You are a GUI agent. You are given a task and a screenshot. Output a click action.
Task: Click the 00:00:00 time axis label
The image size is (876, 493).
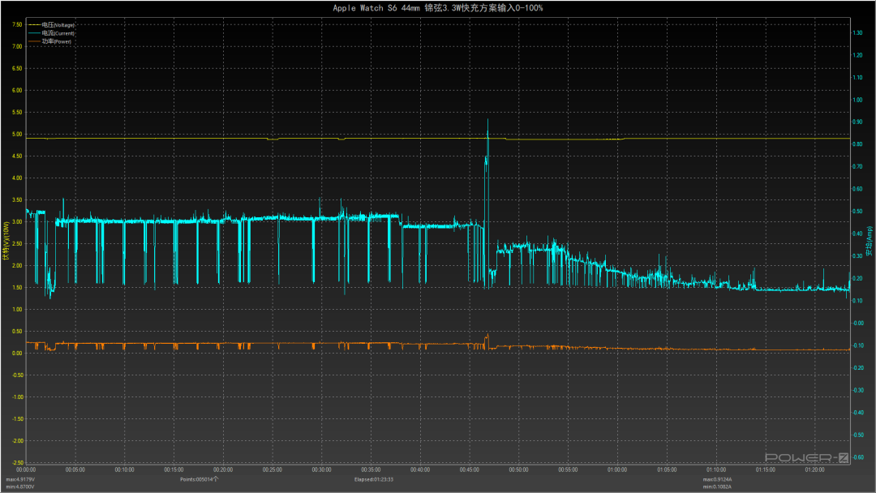pyautogui.click(x=26, y=470)
